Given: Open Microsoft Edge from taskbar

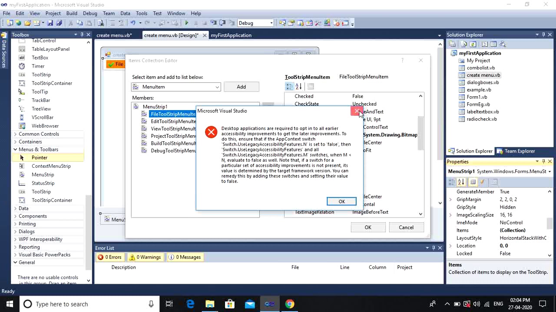Looking at the screenshot, I should [190, 304].
